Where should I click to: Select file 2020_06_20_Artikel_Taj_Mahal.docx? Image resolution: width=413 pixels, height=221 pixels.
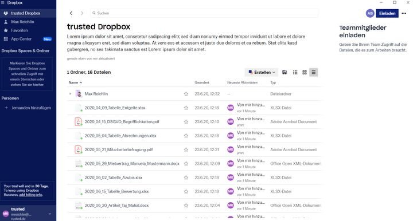coord(116,205)
